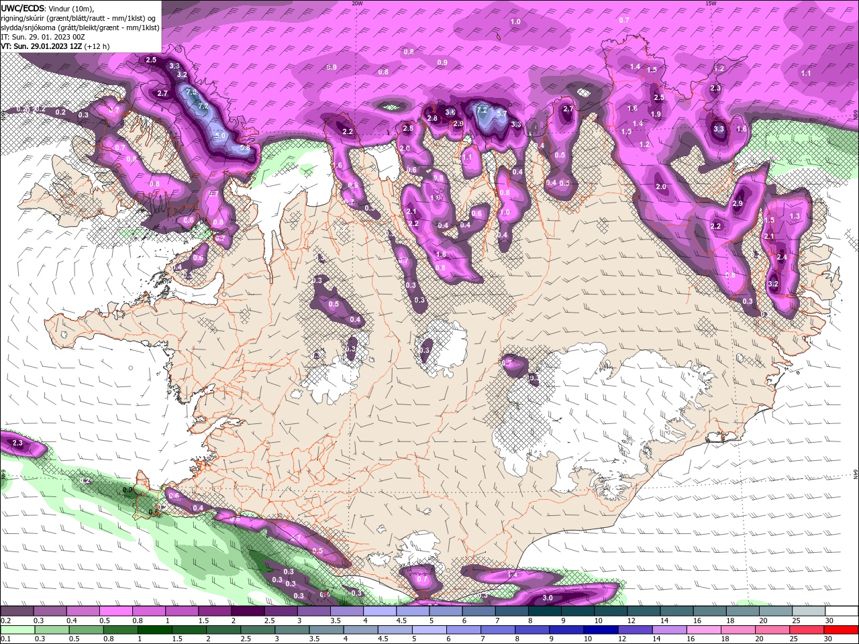The height and width of the screenshot is (644, 859).
Task: Click the 'rigning/skúrir' legend description line
Action: click(79, 17)
